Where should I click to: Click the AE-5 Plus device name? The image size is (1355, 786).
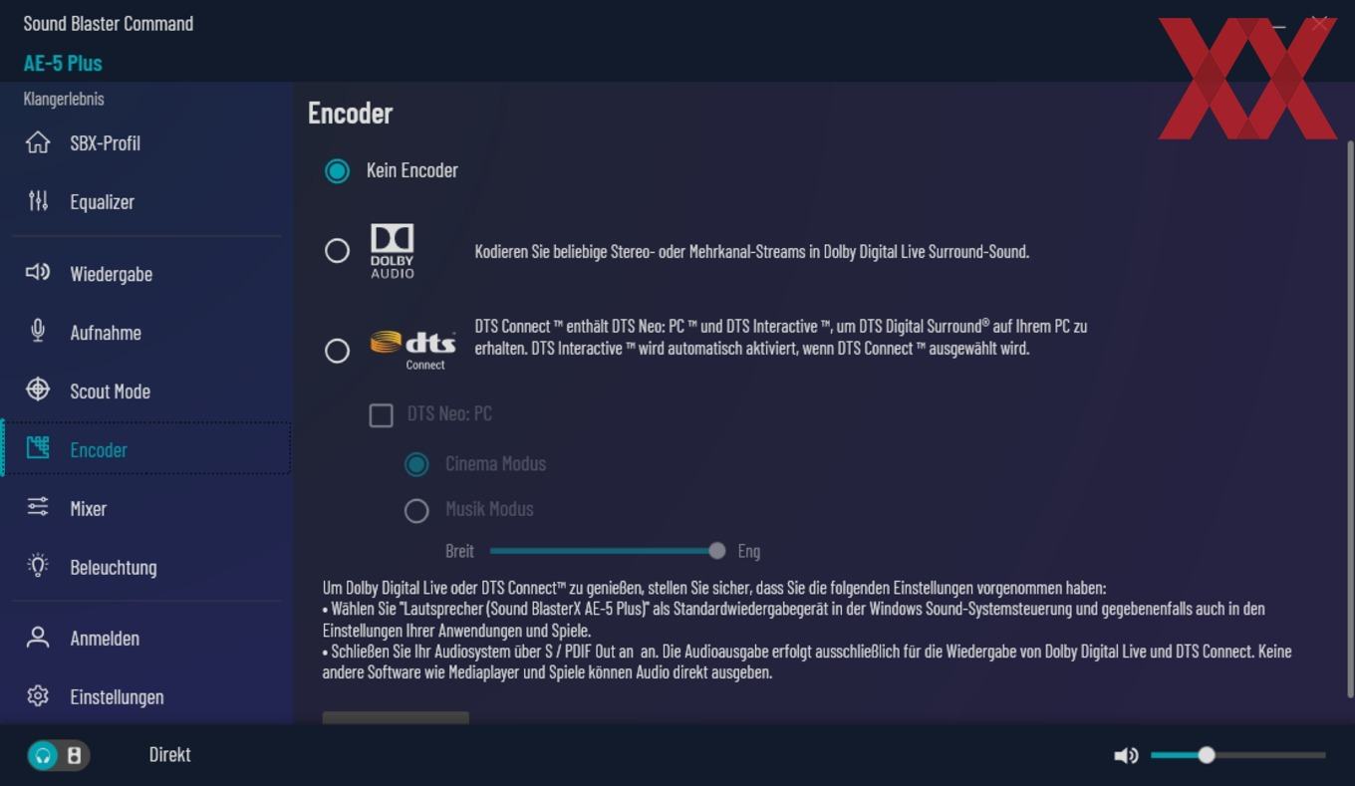coord(63,63)
